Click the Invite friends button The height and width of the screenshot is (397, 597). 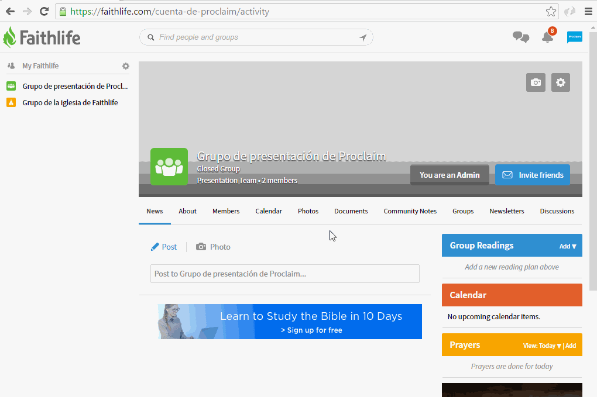pyautogui.click(x=532, y=175)
